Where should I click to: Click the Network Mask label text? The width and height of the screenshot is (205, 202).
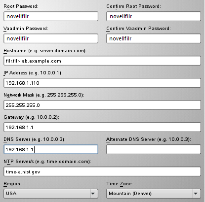click(44, 95)
